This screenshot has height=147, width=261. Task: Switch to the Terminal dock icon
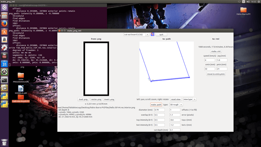(4, 80)
